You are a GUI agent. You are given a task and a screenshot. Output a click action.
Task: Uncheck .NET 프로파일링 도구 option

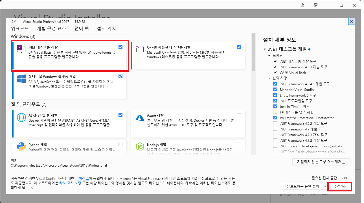[275, 101]
